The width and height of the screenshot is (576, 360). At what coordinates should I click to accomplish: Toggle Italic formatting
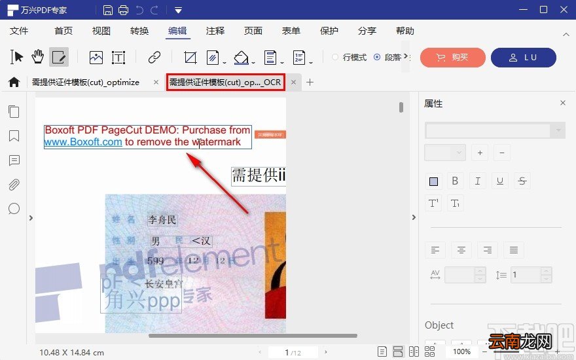[x=478, y=181]
